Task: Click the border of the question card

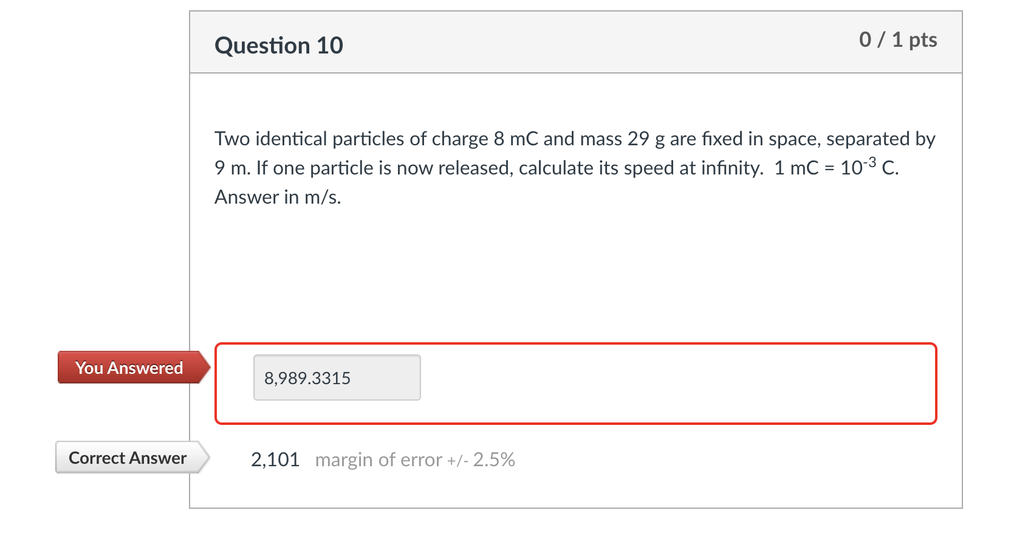Action: click(x=189, y=274)
